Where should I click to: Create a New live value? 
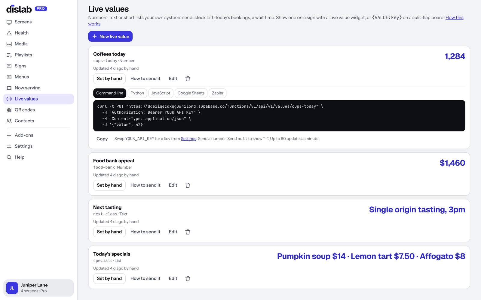(110, 37)
